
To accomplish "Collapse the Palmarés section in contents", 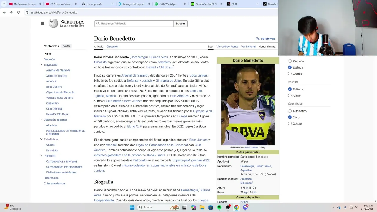I will pos(42,156).
